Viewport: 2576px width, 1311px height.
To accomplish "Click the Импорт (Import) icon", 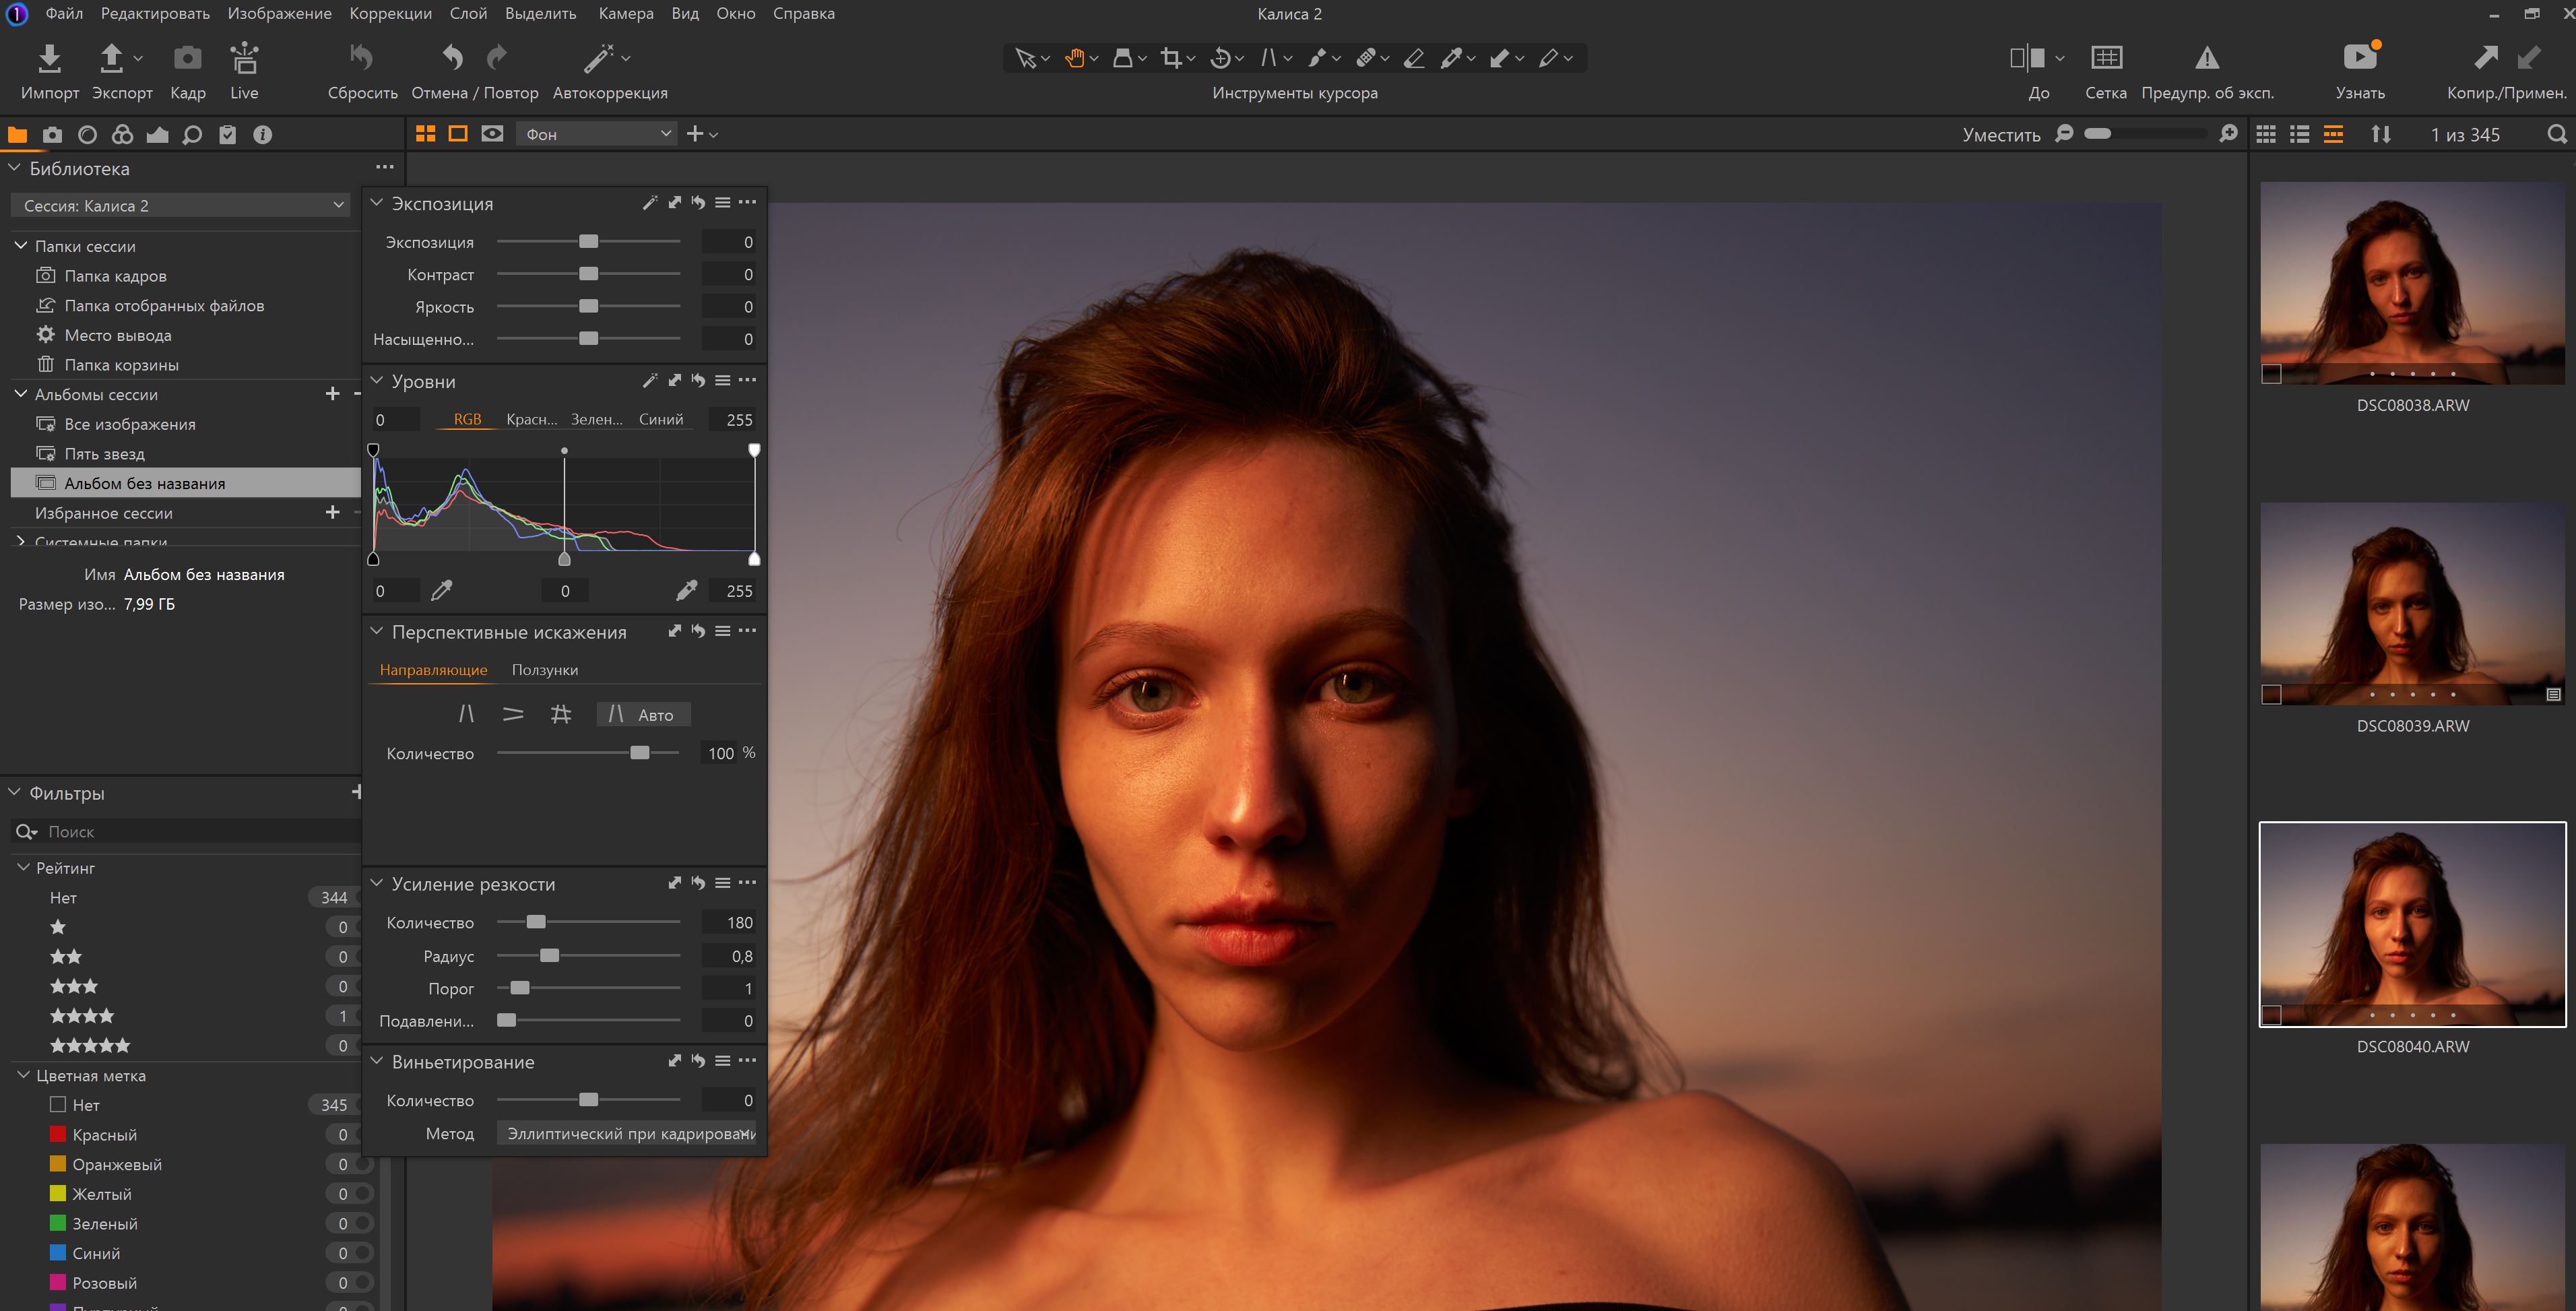I will [49, 58].
